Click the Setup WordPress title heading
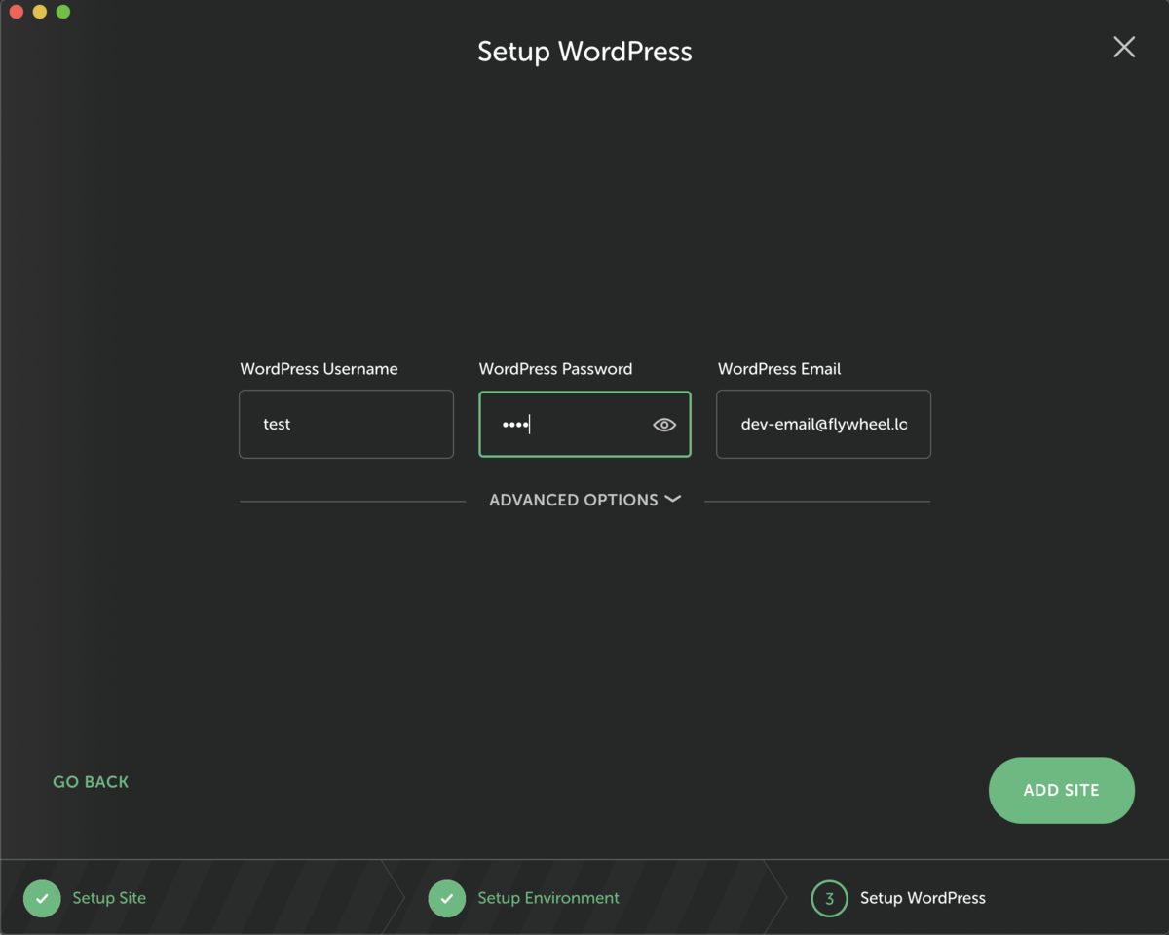 click(x=584, y=52)
